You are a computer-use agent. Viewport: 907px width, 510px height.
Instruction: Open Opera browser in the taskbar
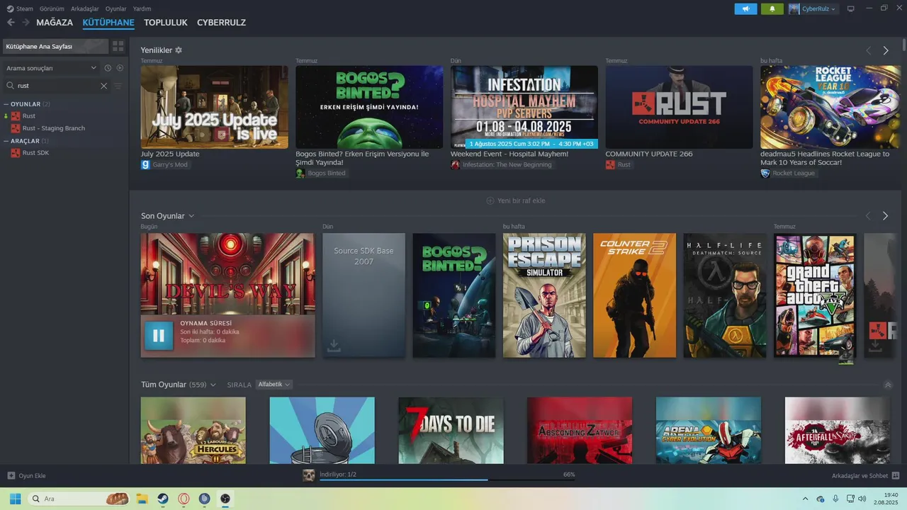[184, 499]
